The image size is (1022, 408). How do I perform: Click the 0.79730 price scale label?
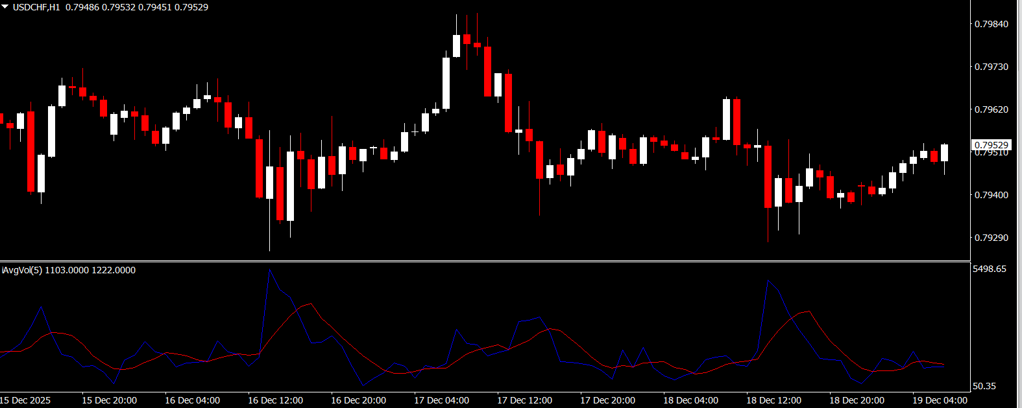[992, 67]
